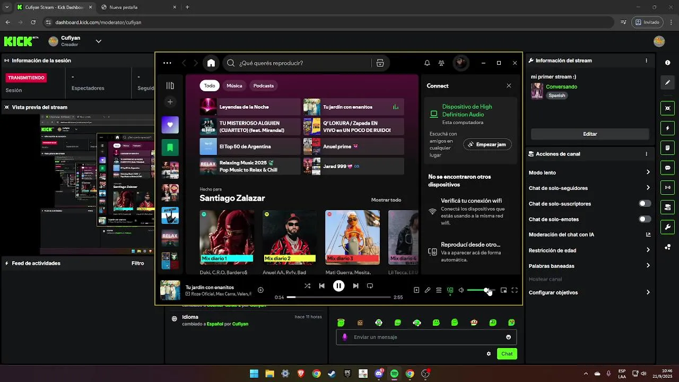This screenshot has height=382, width=679.
Task: Open Leyendas de la Noche playlist
Action: click(x=250, y=107)
